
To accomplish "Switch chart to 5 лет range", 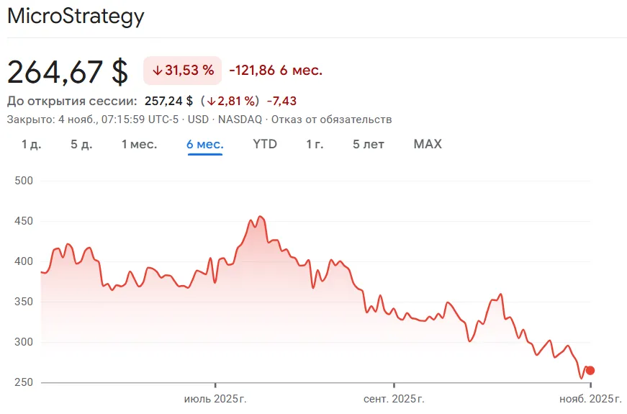I will coord(369,144).
